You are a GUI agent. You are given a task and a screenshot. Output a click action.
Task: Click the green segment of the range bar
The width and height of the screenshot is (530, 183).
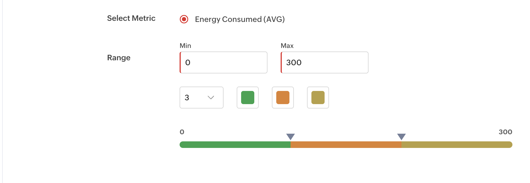[x=235, y=145]
